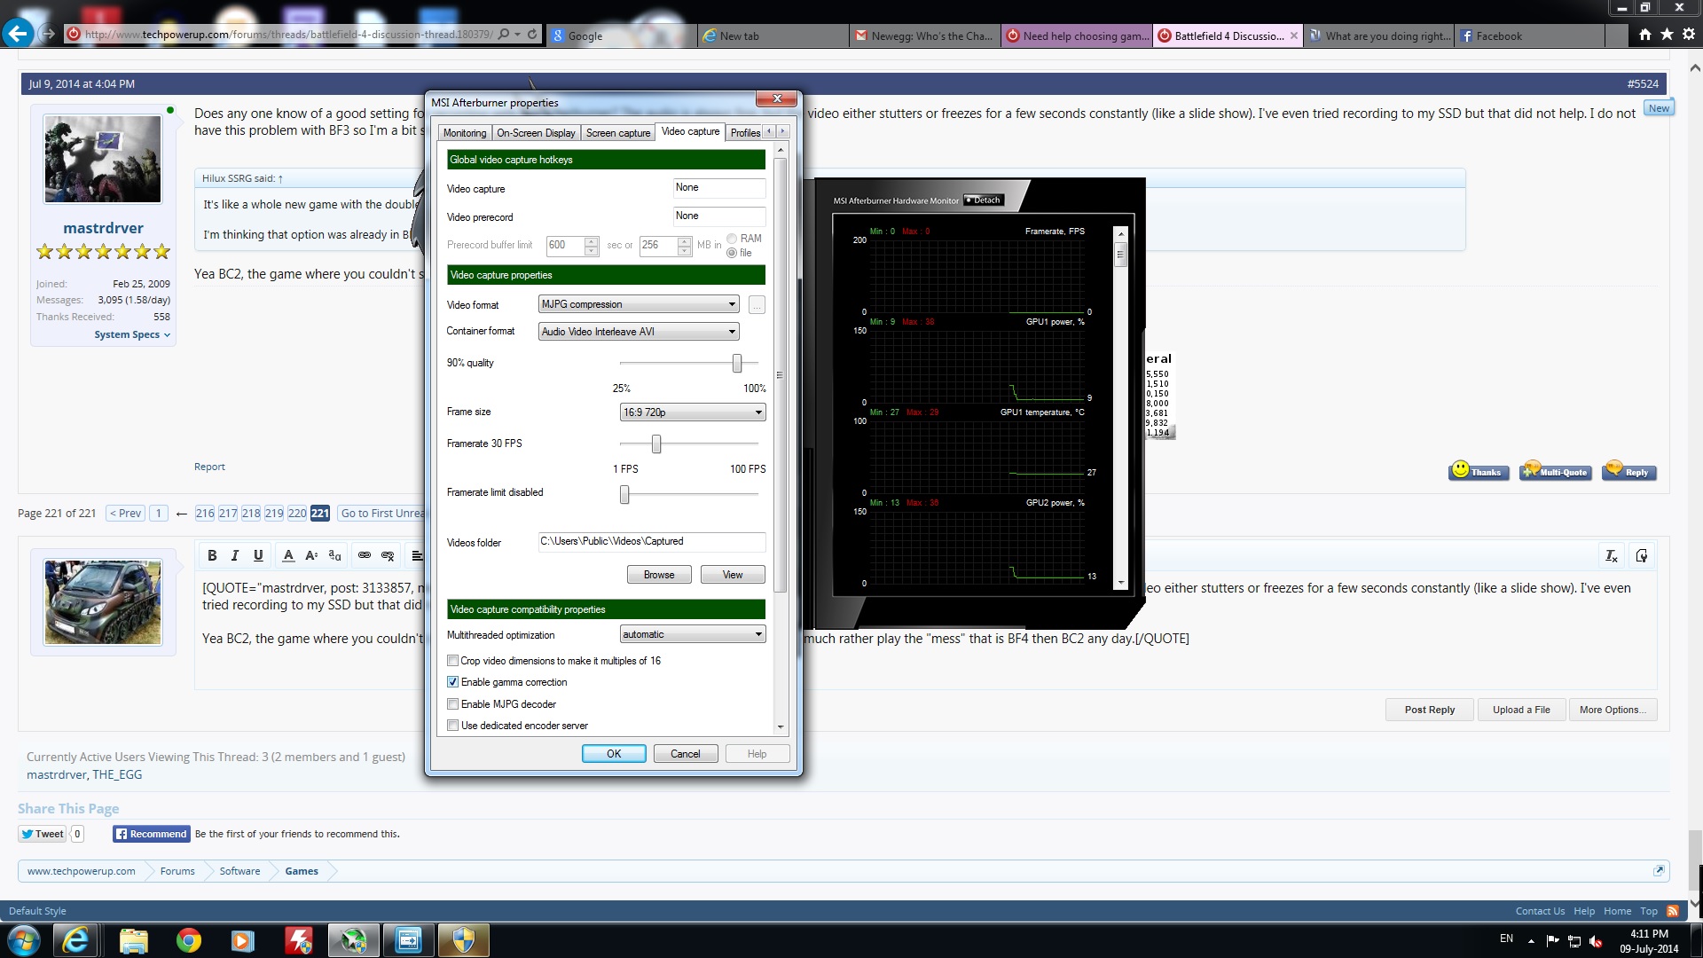Click the Post Reply button
This screenshot has height=958, width=1703.
tap(1430, 710)
